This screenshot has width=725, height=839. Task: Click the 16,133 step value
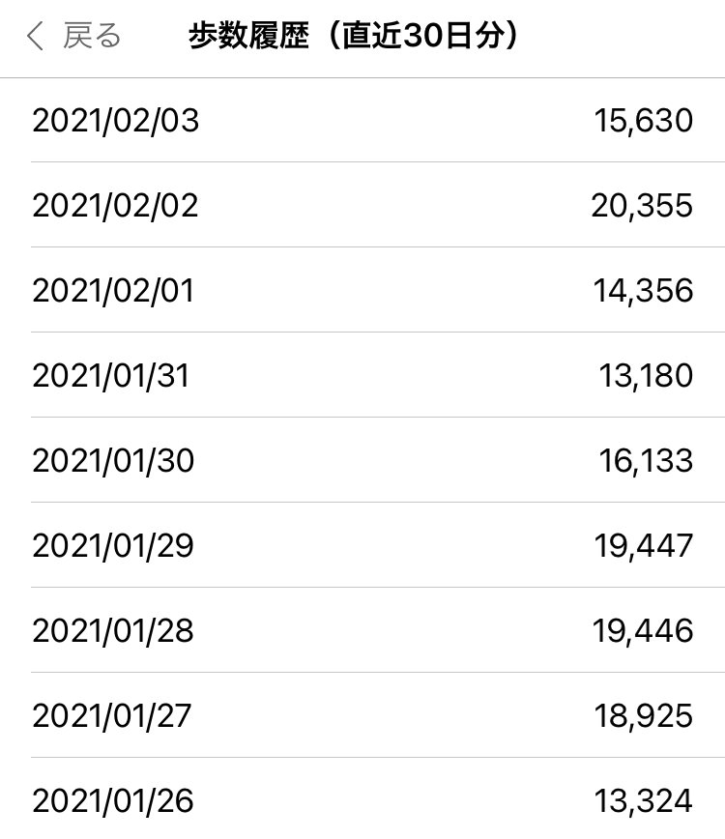(x=646, y=461)
